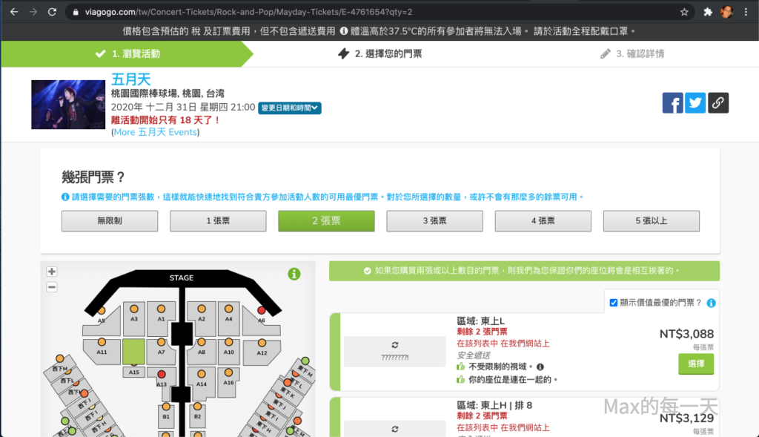Open the More 五月天 Events link
The width and height of the screenshot is (759, 437).
(x=155, y=132)
